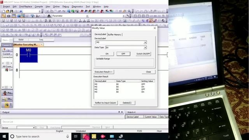Select the M0 contact in the ladder
This screenshot has width=249, height=140.
[28, 55]
